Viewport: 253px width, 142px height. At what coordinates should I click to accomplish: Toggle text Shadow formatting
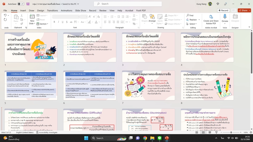[67, 22]
